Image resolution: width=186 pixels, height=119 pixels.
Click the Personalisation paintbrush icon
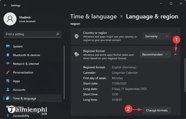pyautogui.click(x=8, y=72)
